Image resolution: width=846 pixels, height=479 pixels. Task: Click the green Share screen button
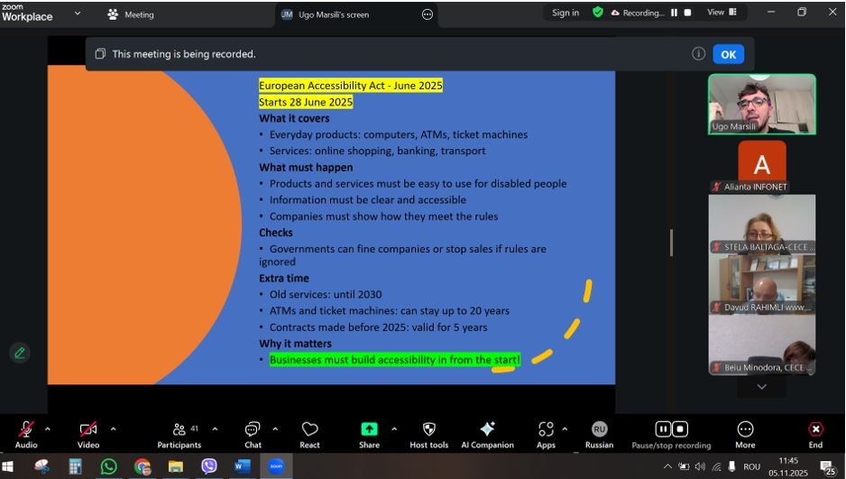(x=369, y=429)
